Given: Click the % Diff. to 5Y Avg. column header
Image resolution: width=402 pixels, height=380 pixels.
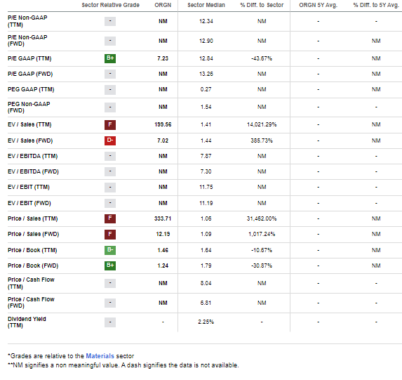Looking at the screenshot, I should pyautogui.click(x=376, y=5).
